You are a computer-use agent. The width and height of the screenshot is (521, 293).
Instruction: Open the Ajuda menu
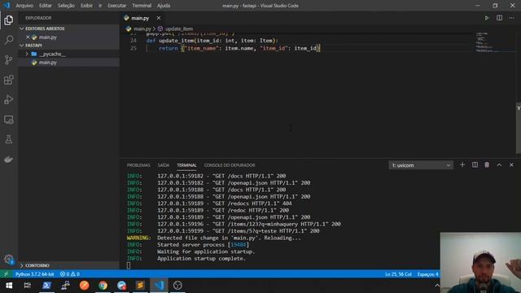164,6
